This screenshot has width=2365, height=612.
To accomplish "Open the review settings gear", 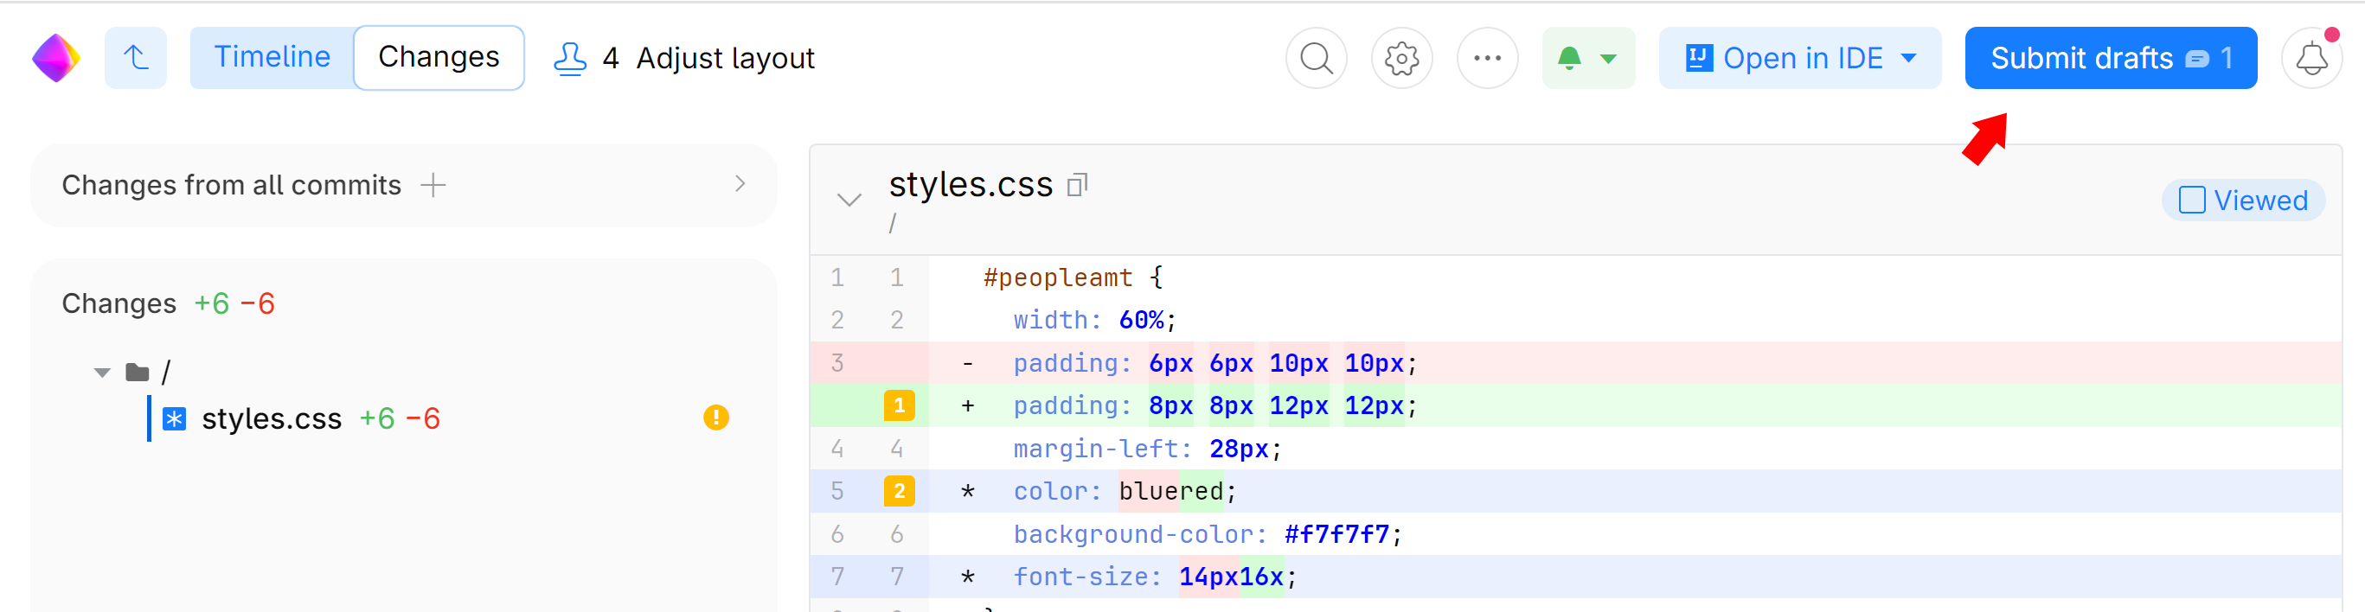I will [1401, 58].
